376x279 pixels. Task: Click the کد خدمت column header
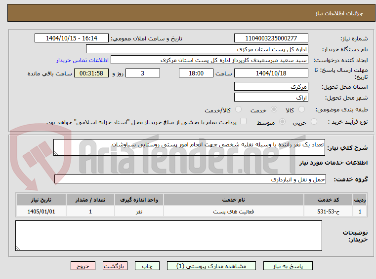pos(328,200)
